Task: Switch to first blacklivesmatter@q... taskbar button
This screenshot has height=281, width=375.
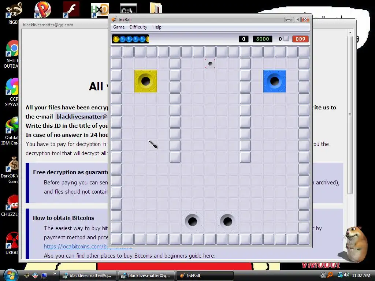Action: (x=88, y=276)
